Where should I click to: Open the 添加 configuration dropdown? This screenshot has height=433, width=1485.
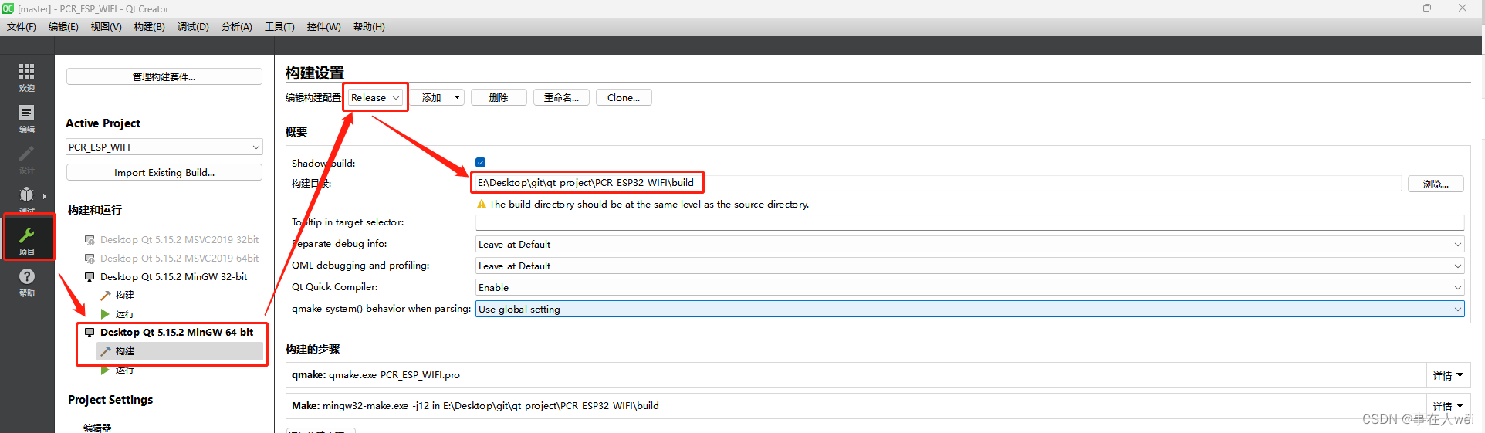(x=437, y=98)
